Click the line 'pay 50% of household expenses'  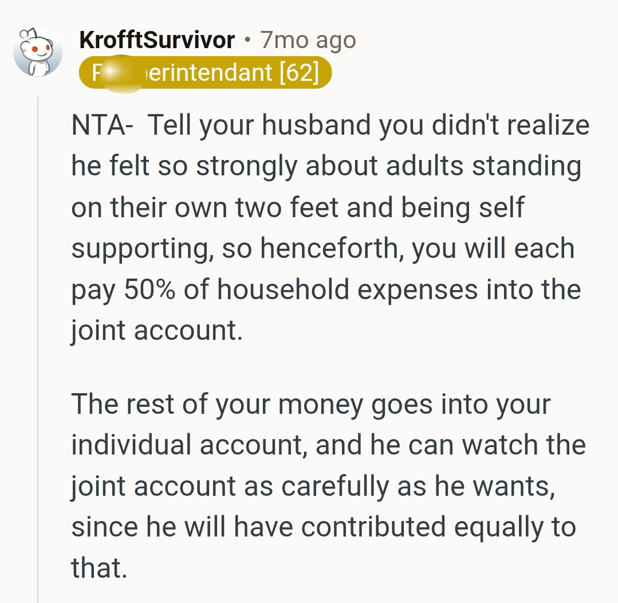(x=326, y=289)
